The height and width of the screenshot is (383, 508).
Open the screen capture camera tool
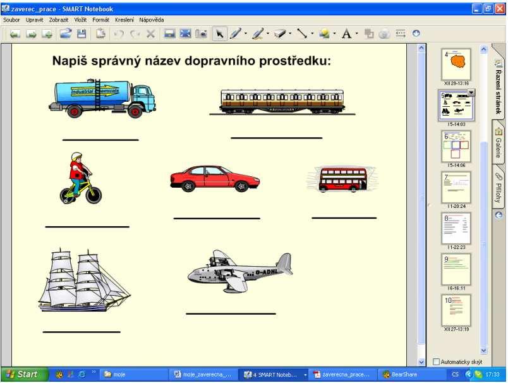click(201, 33)
